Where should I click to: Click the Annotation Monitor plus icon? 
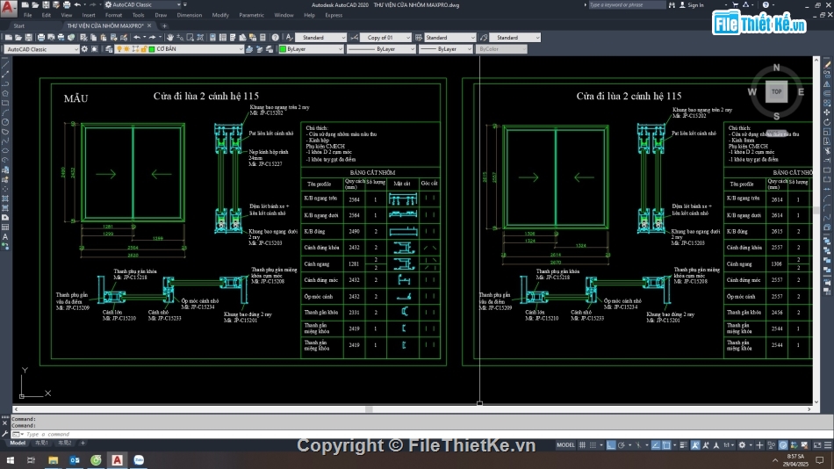[759, 445]
